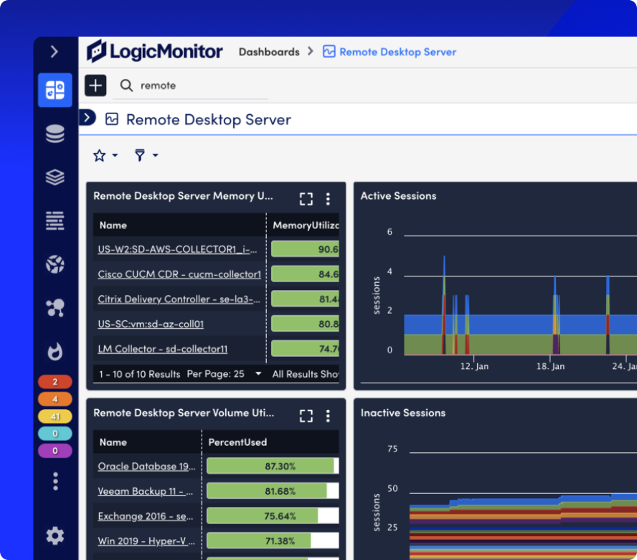Click the filter funnel icon

click(140, 155)
